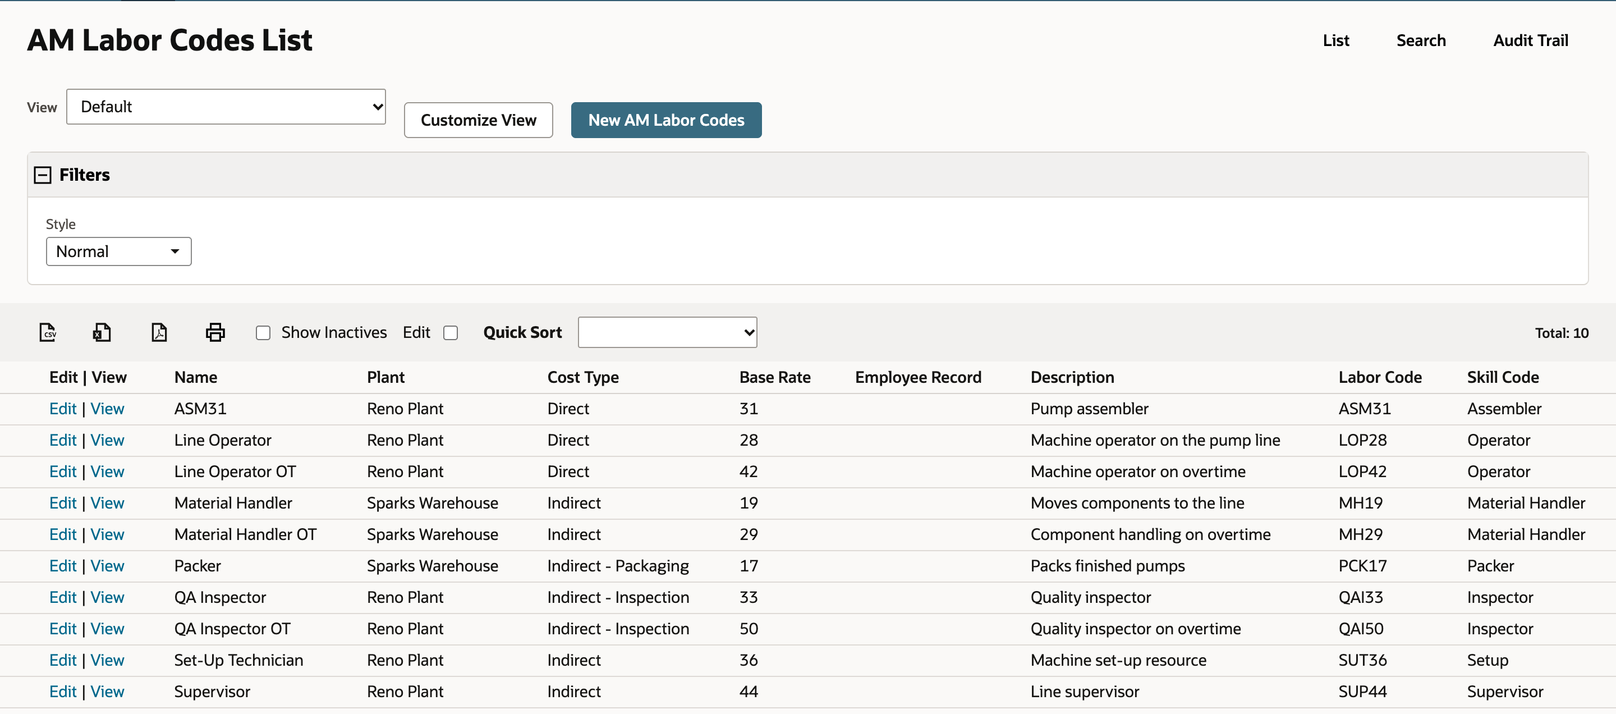
Task: Click the 'Line supervisor' description text
Action: coord(1085,692)
